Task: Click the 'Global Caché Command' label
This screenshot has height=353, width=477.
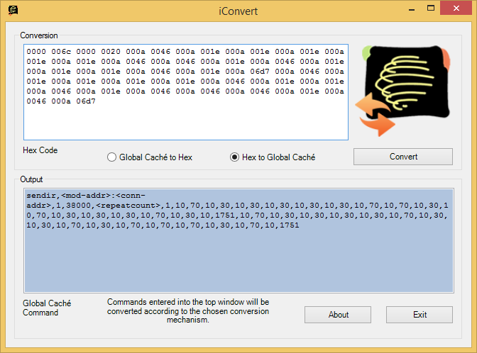Action: click(47, 308)
